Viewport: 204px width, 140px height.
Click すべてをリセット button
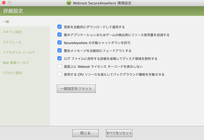(119, 133)
